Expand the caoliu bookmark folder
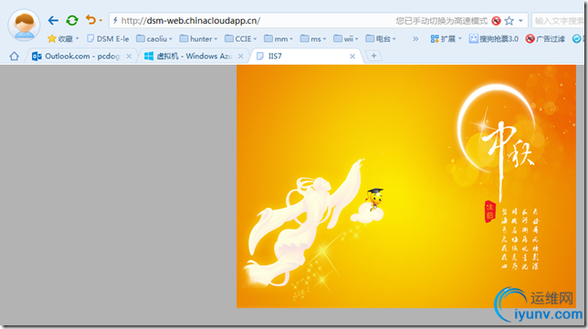This screenshot has width=588, height=329. 154,38
